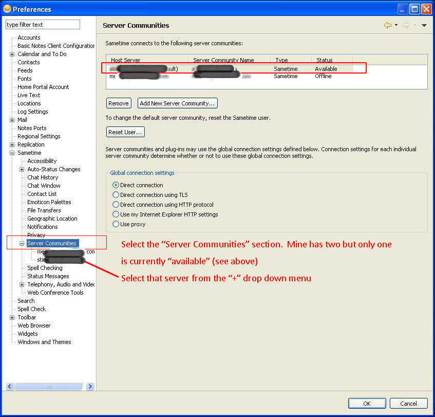Open the back history dropdown arrow

396,25
